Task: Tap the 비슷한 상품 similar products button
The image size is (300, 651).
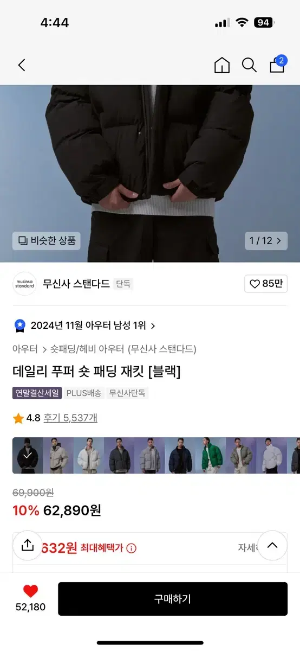Action: pos(47,240)
